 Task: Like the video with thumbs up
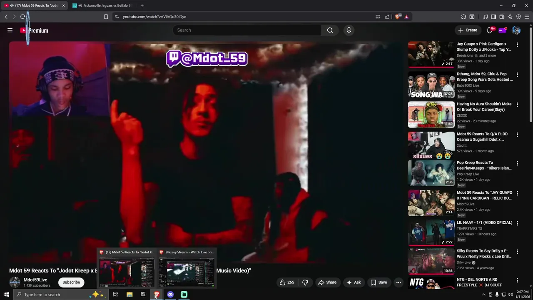[287, 282]
